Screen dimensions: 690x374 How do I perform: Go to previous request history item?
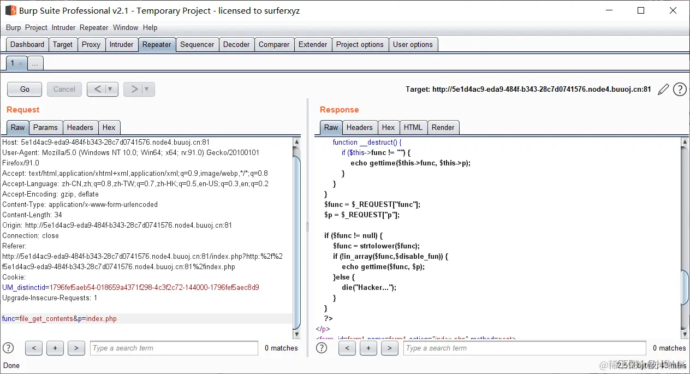(x=97, y=89)
